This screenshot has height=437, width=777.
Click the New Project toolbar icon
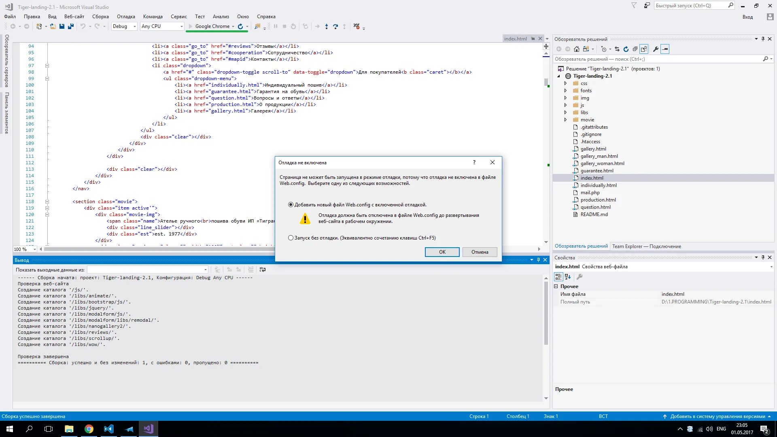(39, 26)
